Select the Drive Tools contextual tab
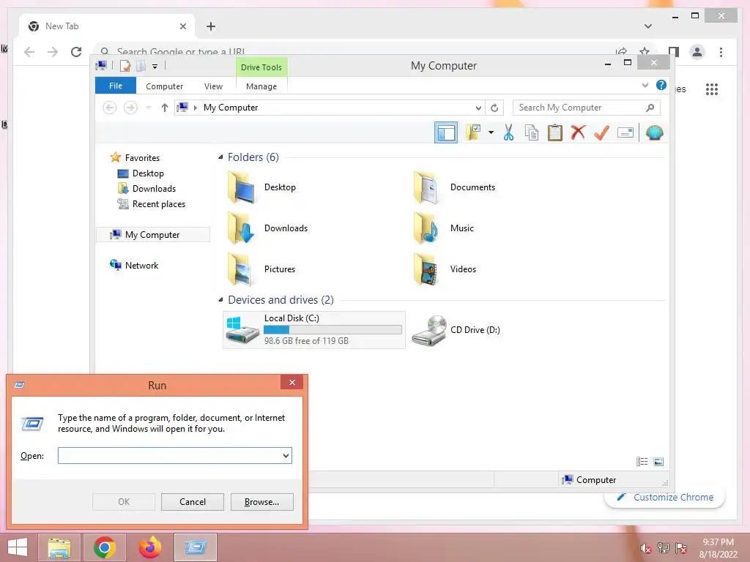The height and width of the screenshot is (562, 750). click(x=261, y=67)
